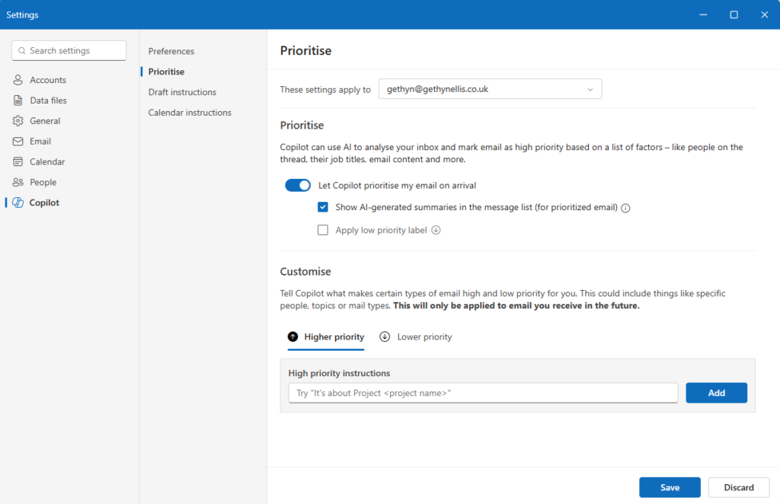Maximize the Settings window
This screenshot has width=780, height=504.
734,14
